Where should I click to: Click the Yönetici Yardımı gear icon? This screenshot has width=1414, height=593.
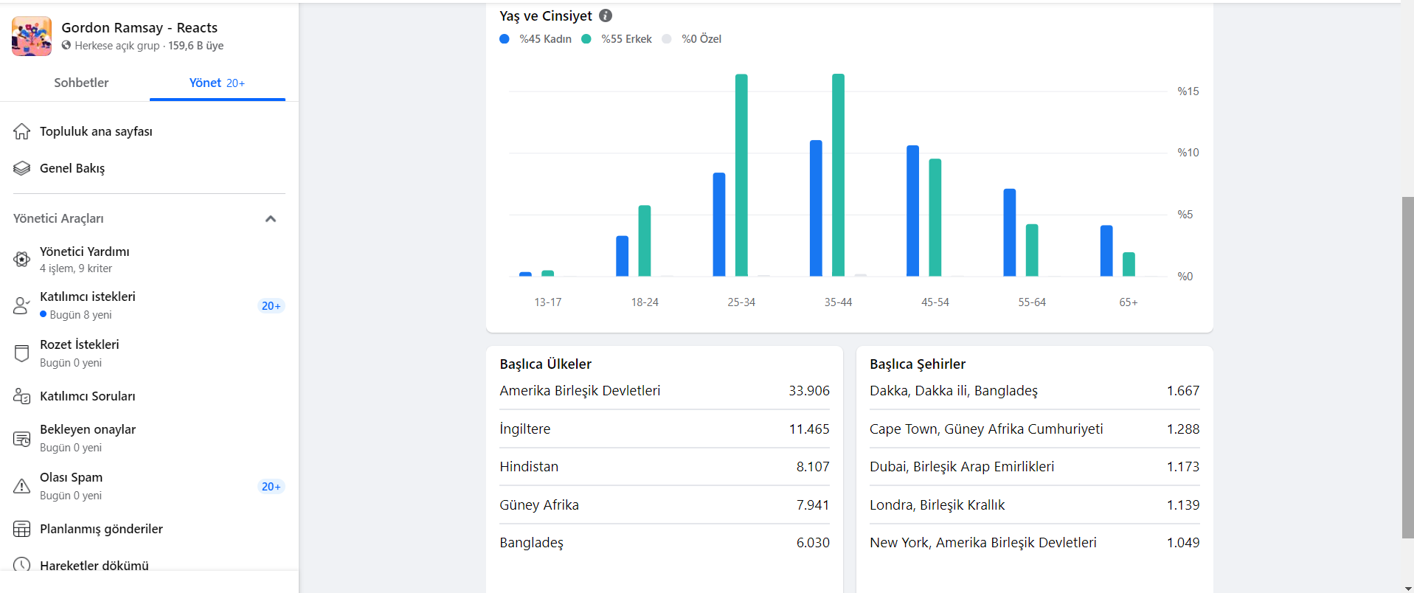click(x=22, y=260)
